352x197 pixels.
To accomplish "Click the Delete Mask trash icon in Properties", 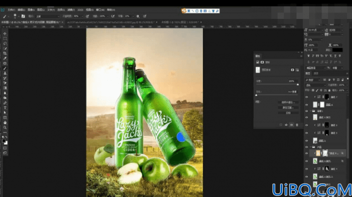I will [x=297, y=125].
